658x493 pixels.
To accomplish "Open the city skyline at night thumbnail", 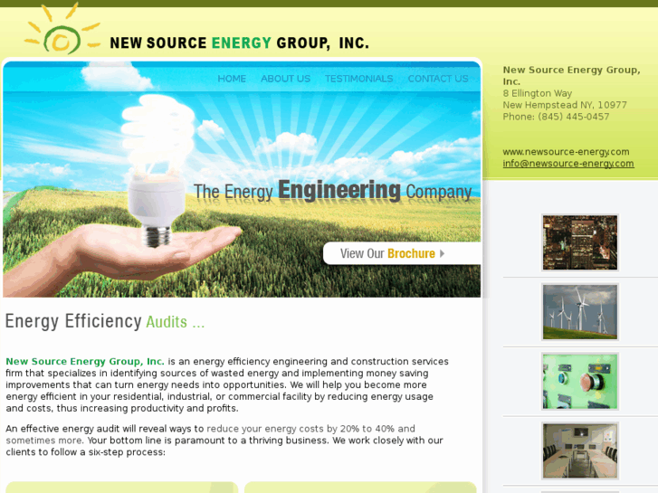I will pyautogui.click(x=580, y=242).
